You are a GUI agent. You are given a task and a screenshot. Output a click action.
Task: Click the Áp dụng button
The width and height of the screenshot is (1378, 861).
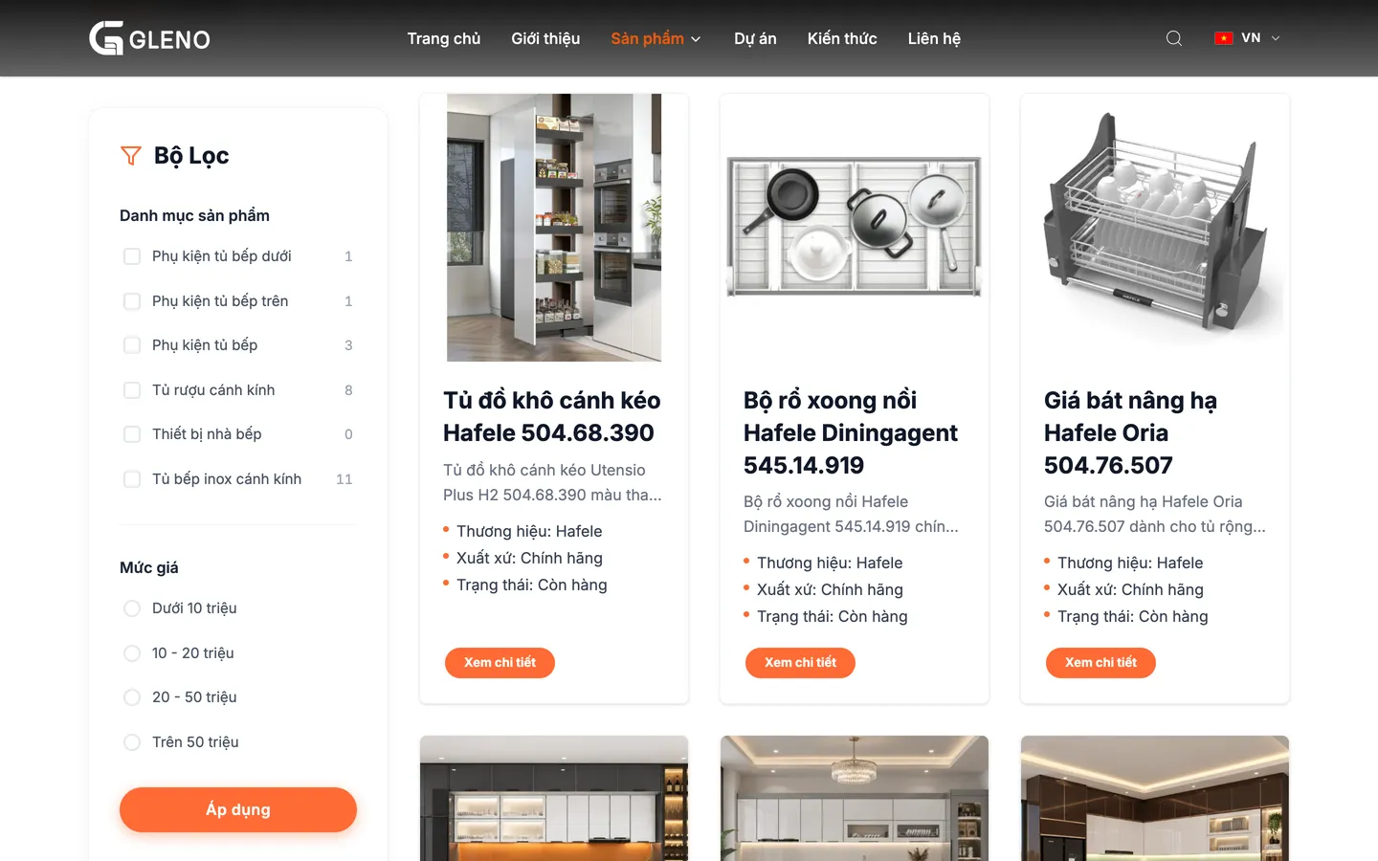(x=238, y=809)
